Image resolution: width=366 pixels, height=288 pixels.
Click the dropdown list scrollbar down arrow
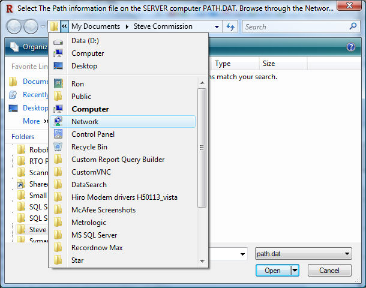coord(202,261)
